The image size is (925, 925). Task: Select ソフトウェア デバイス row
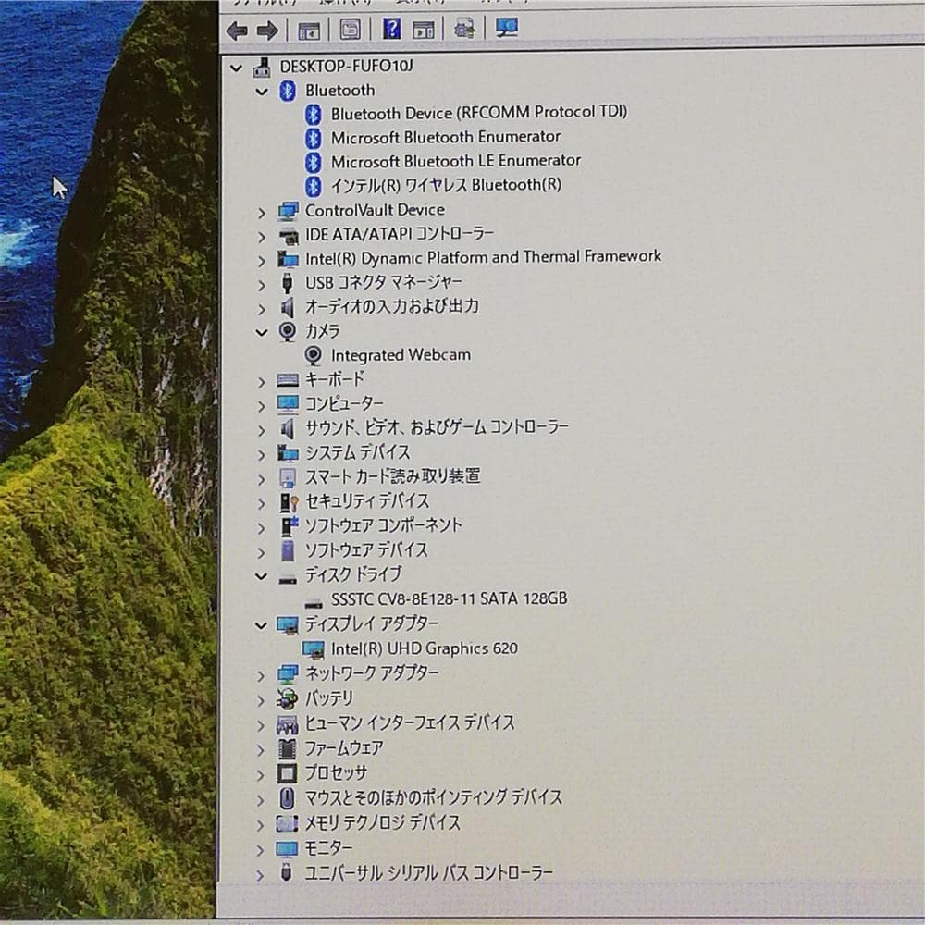pyautogui.click(x=366, y=549)
